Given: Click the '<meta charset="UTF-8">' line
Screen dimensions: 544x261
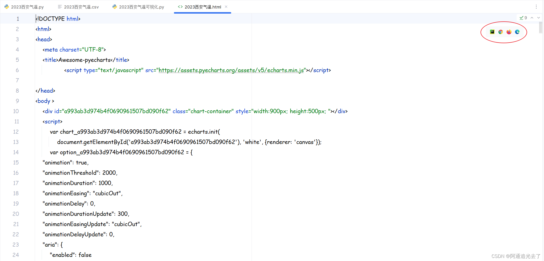Looking at the screenshot, I should point(74,50).
